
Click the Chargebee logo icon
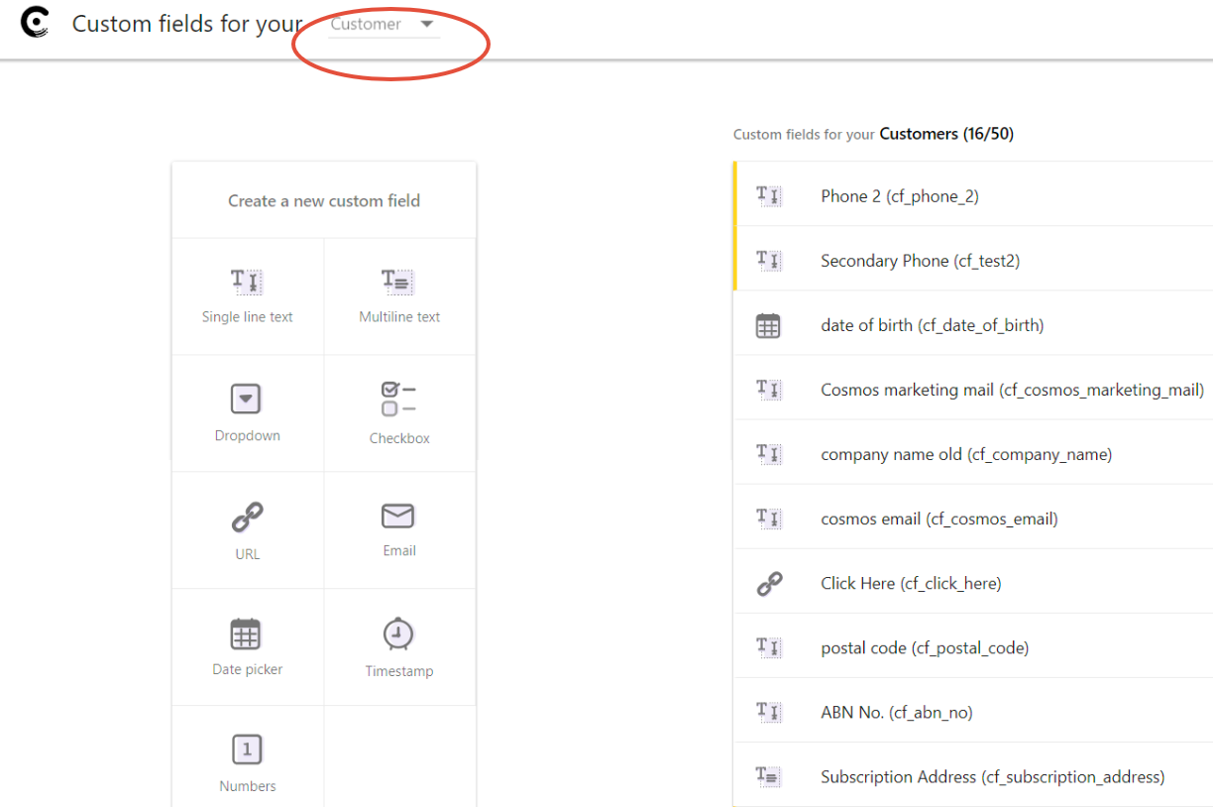click(x=35, y=22)
